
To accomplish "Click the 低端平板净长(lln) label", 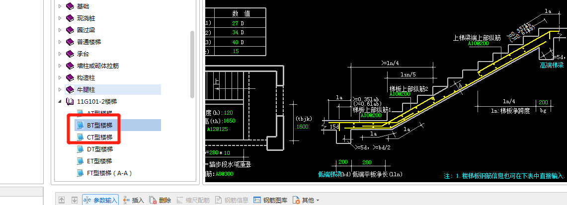I will (x=378, y=174).
